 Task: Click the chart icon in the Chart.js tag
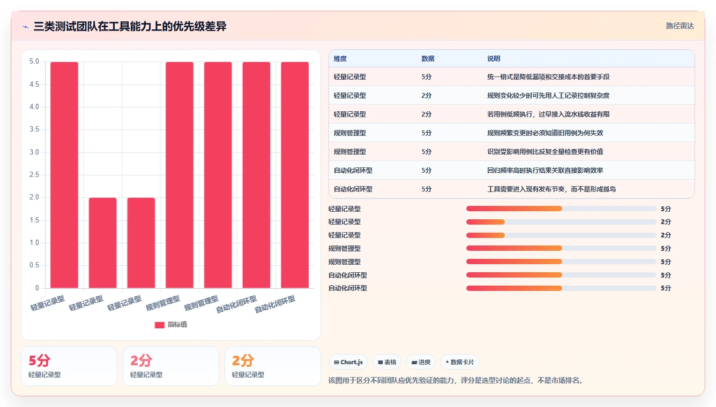pos(336,362)
